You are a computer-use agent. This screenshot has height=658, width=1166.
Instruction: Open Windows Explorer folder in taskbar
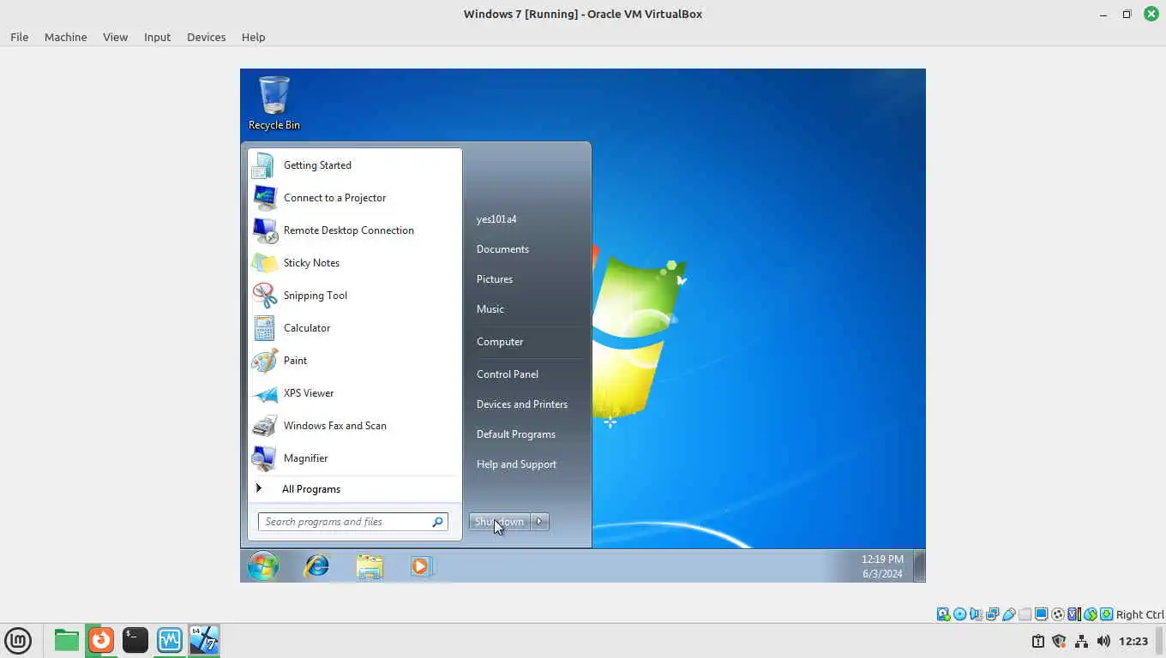(370, 566)
